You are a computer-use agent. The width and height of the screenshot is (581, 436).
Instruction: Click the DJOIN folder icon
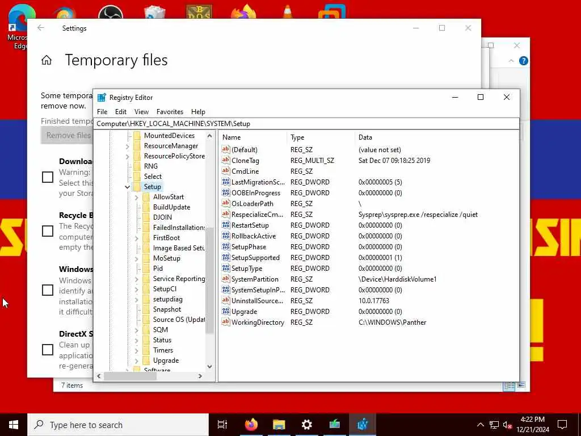click(146, 217)
